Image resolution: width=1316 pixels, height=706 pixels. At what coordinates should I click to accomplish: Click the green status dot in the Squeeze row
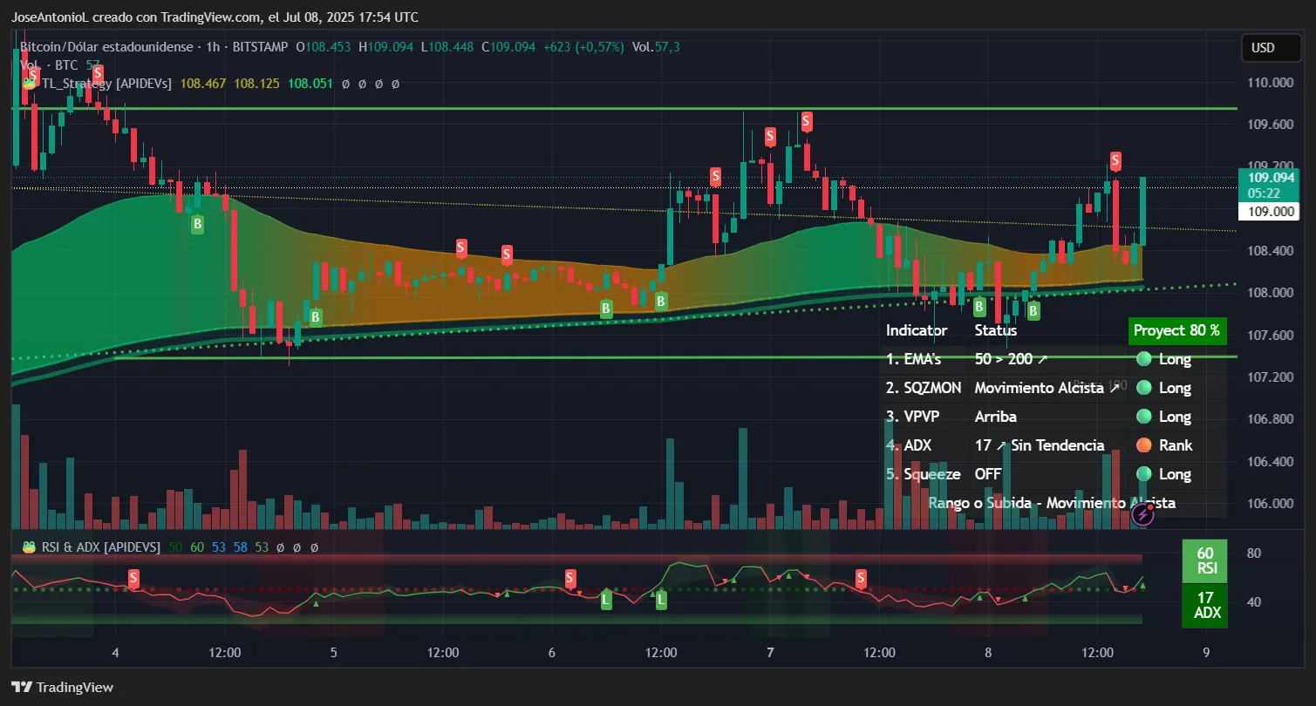[1144, 474]
